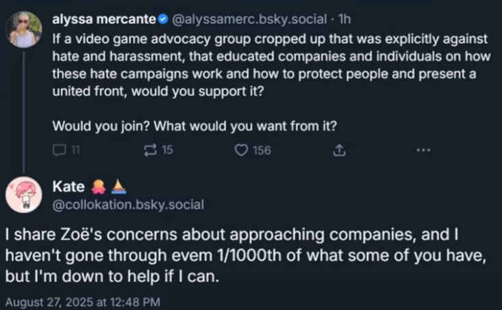Viewport: 502px width, 310px height.
Task: Click the 15 reposts count
Action: coord(167,151)
